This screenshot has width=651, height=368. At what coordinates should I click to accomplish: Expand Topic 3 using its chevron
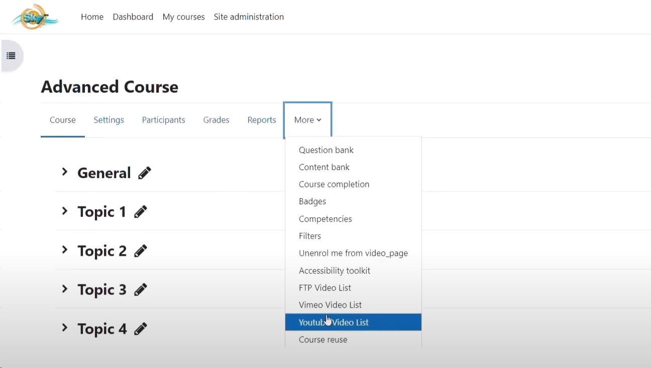tap(64, 289)
